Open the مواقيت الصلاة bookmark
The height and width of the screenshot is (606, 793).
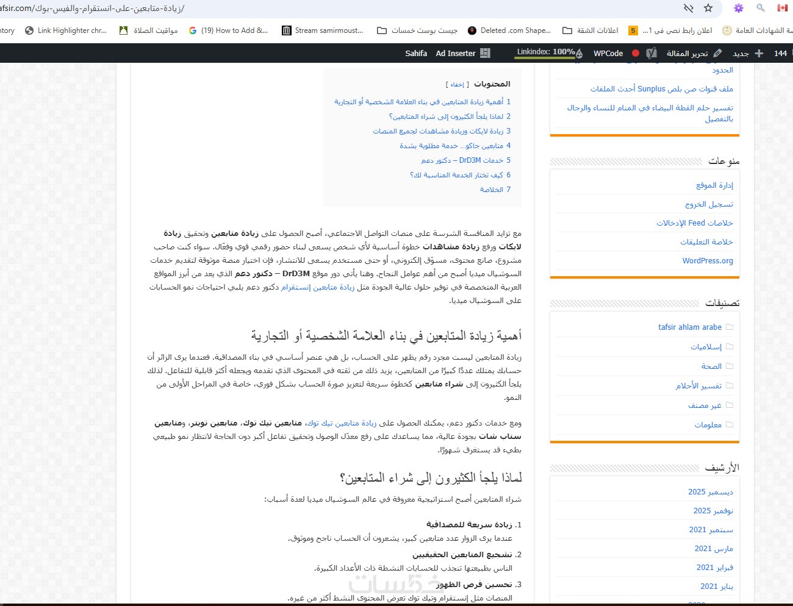coord(149,30)
